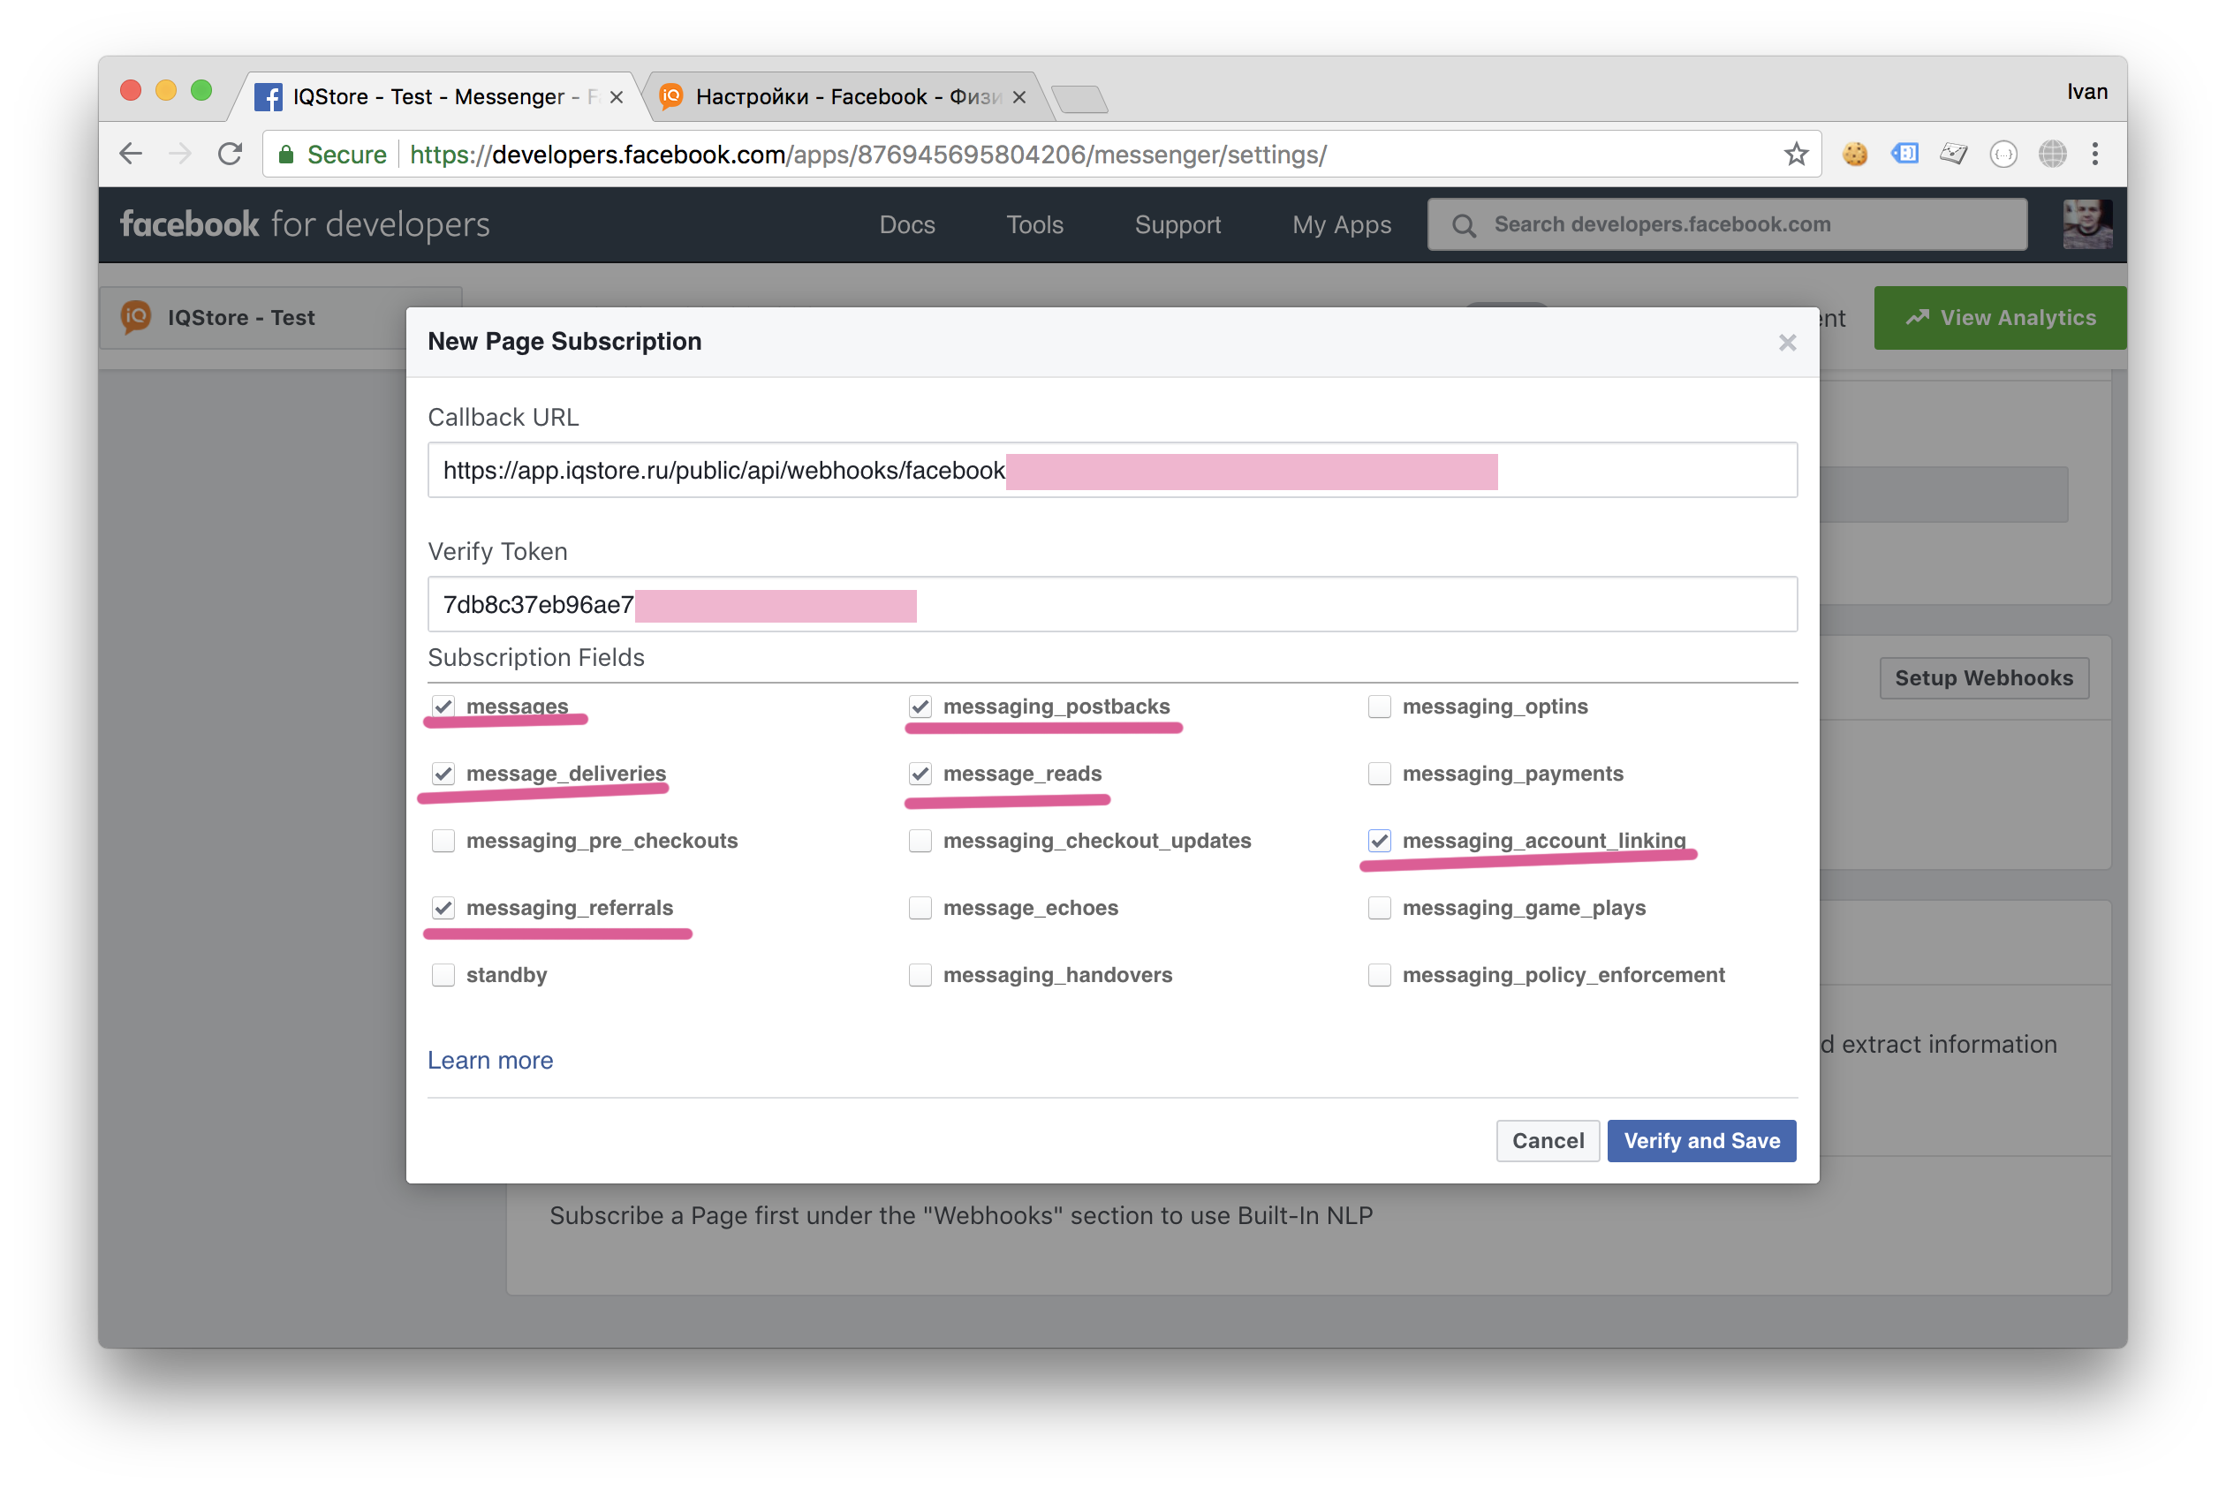Reload the page with refresh icon
Viewport: 2226px width, 1489px height.
[x=230, y=154]
